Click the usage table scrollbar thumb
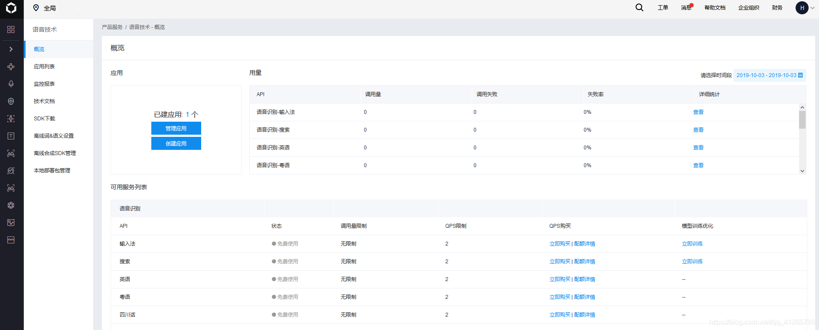The image size is (819, 330). coord(803,120)
